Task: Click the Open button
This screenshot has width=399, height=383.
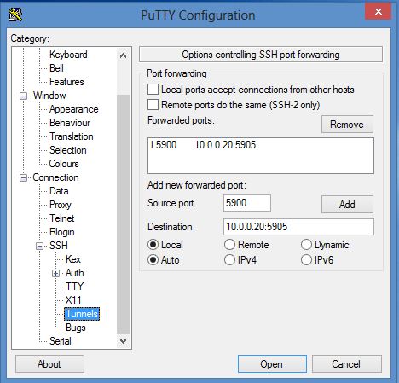Action: tap(272, 364)
